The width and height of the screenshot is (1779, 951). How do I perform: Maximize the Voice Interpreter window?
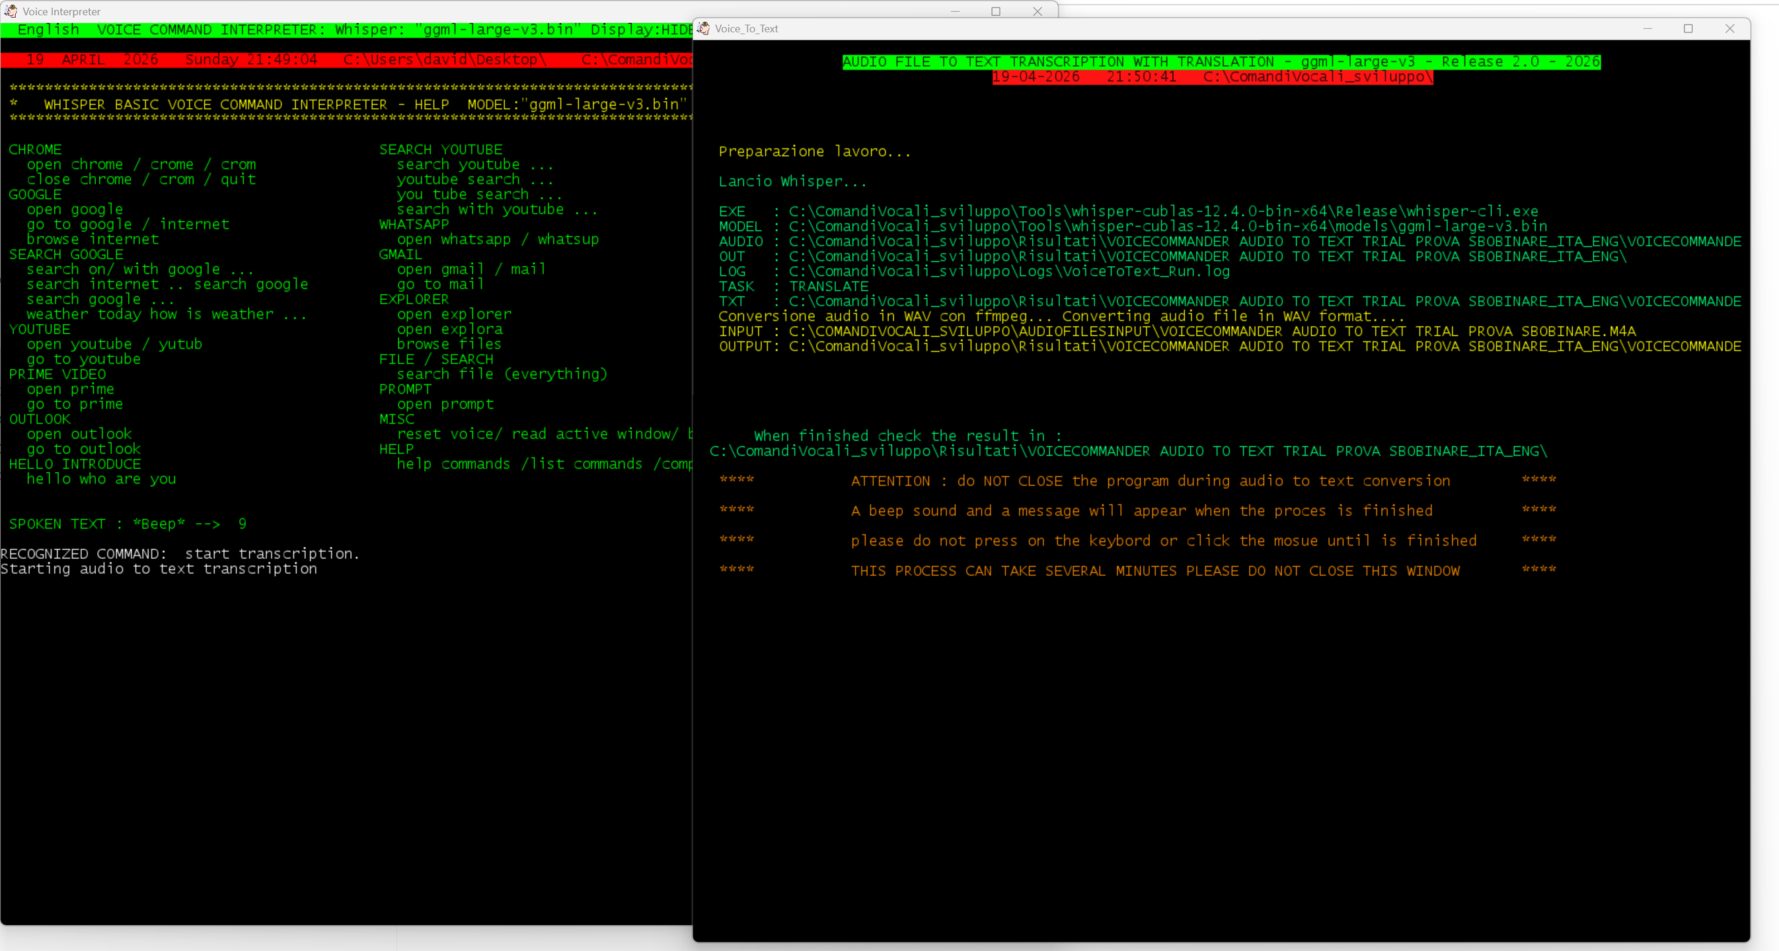[996, 11]
